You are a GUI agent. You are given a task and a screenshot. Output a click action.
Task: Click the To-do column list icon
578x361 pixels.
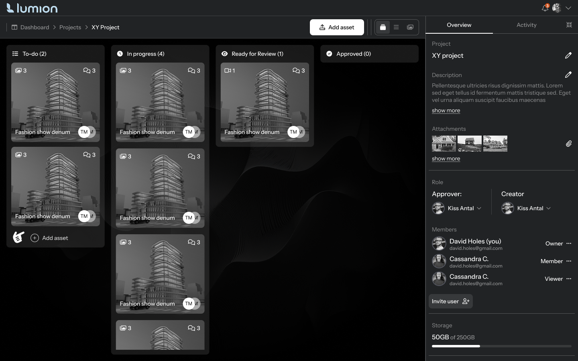coord(15,54)
